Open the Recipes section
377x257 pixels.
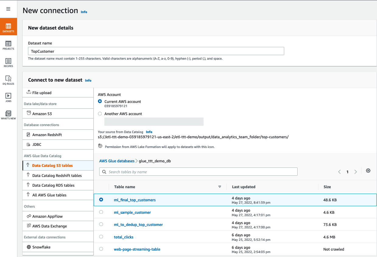(x=9, y=62)
